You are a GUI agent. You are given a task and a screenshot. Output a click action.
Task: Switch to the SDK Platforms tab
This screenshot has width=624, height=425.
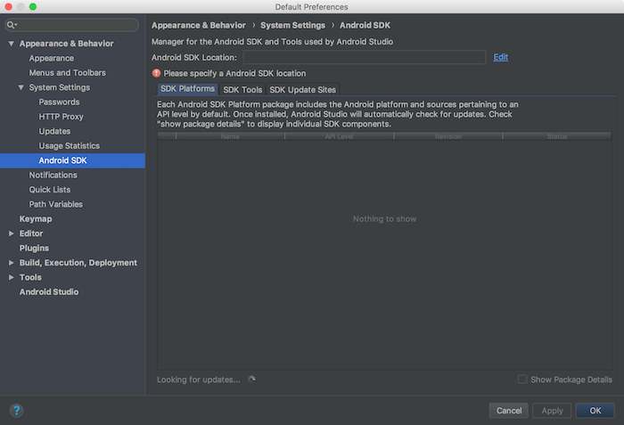click(187, 89)
